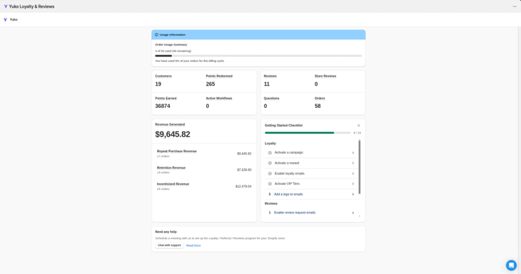Click the Order Usage Summary heading
This screenshot has height=274, width=521.
click(x=171, y=44)
